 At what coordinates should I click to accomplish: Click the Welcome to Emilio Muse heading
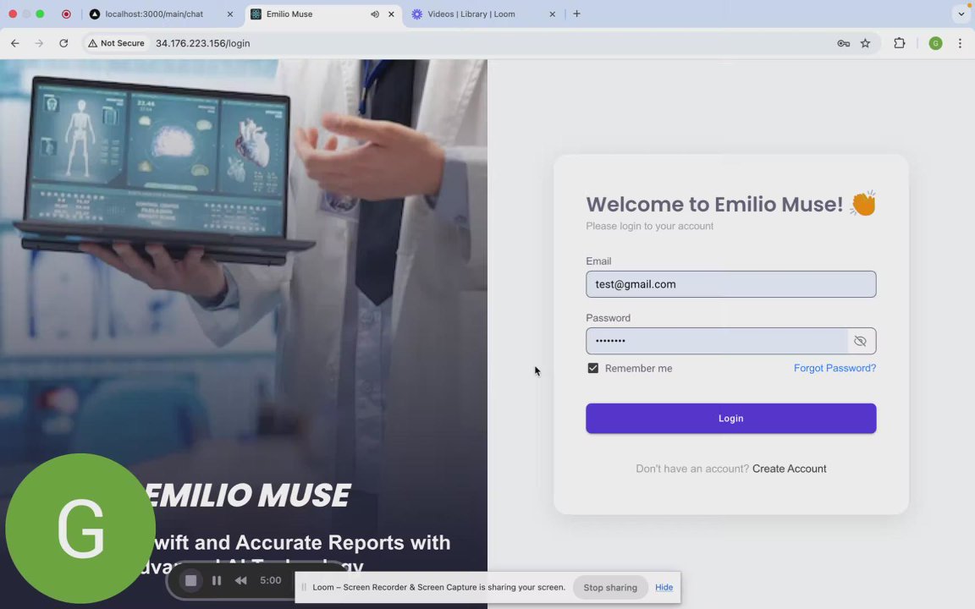pos(714,204)
